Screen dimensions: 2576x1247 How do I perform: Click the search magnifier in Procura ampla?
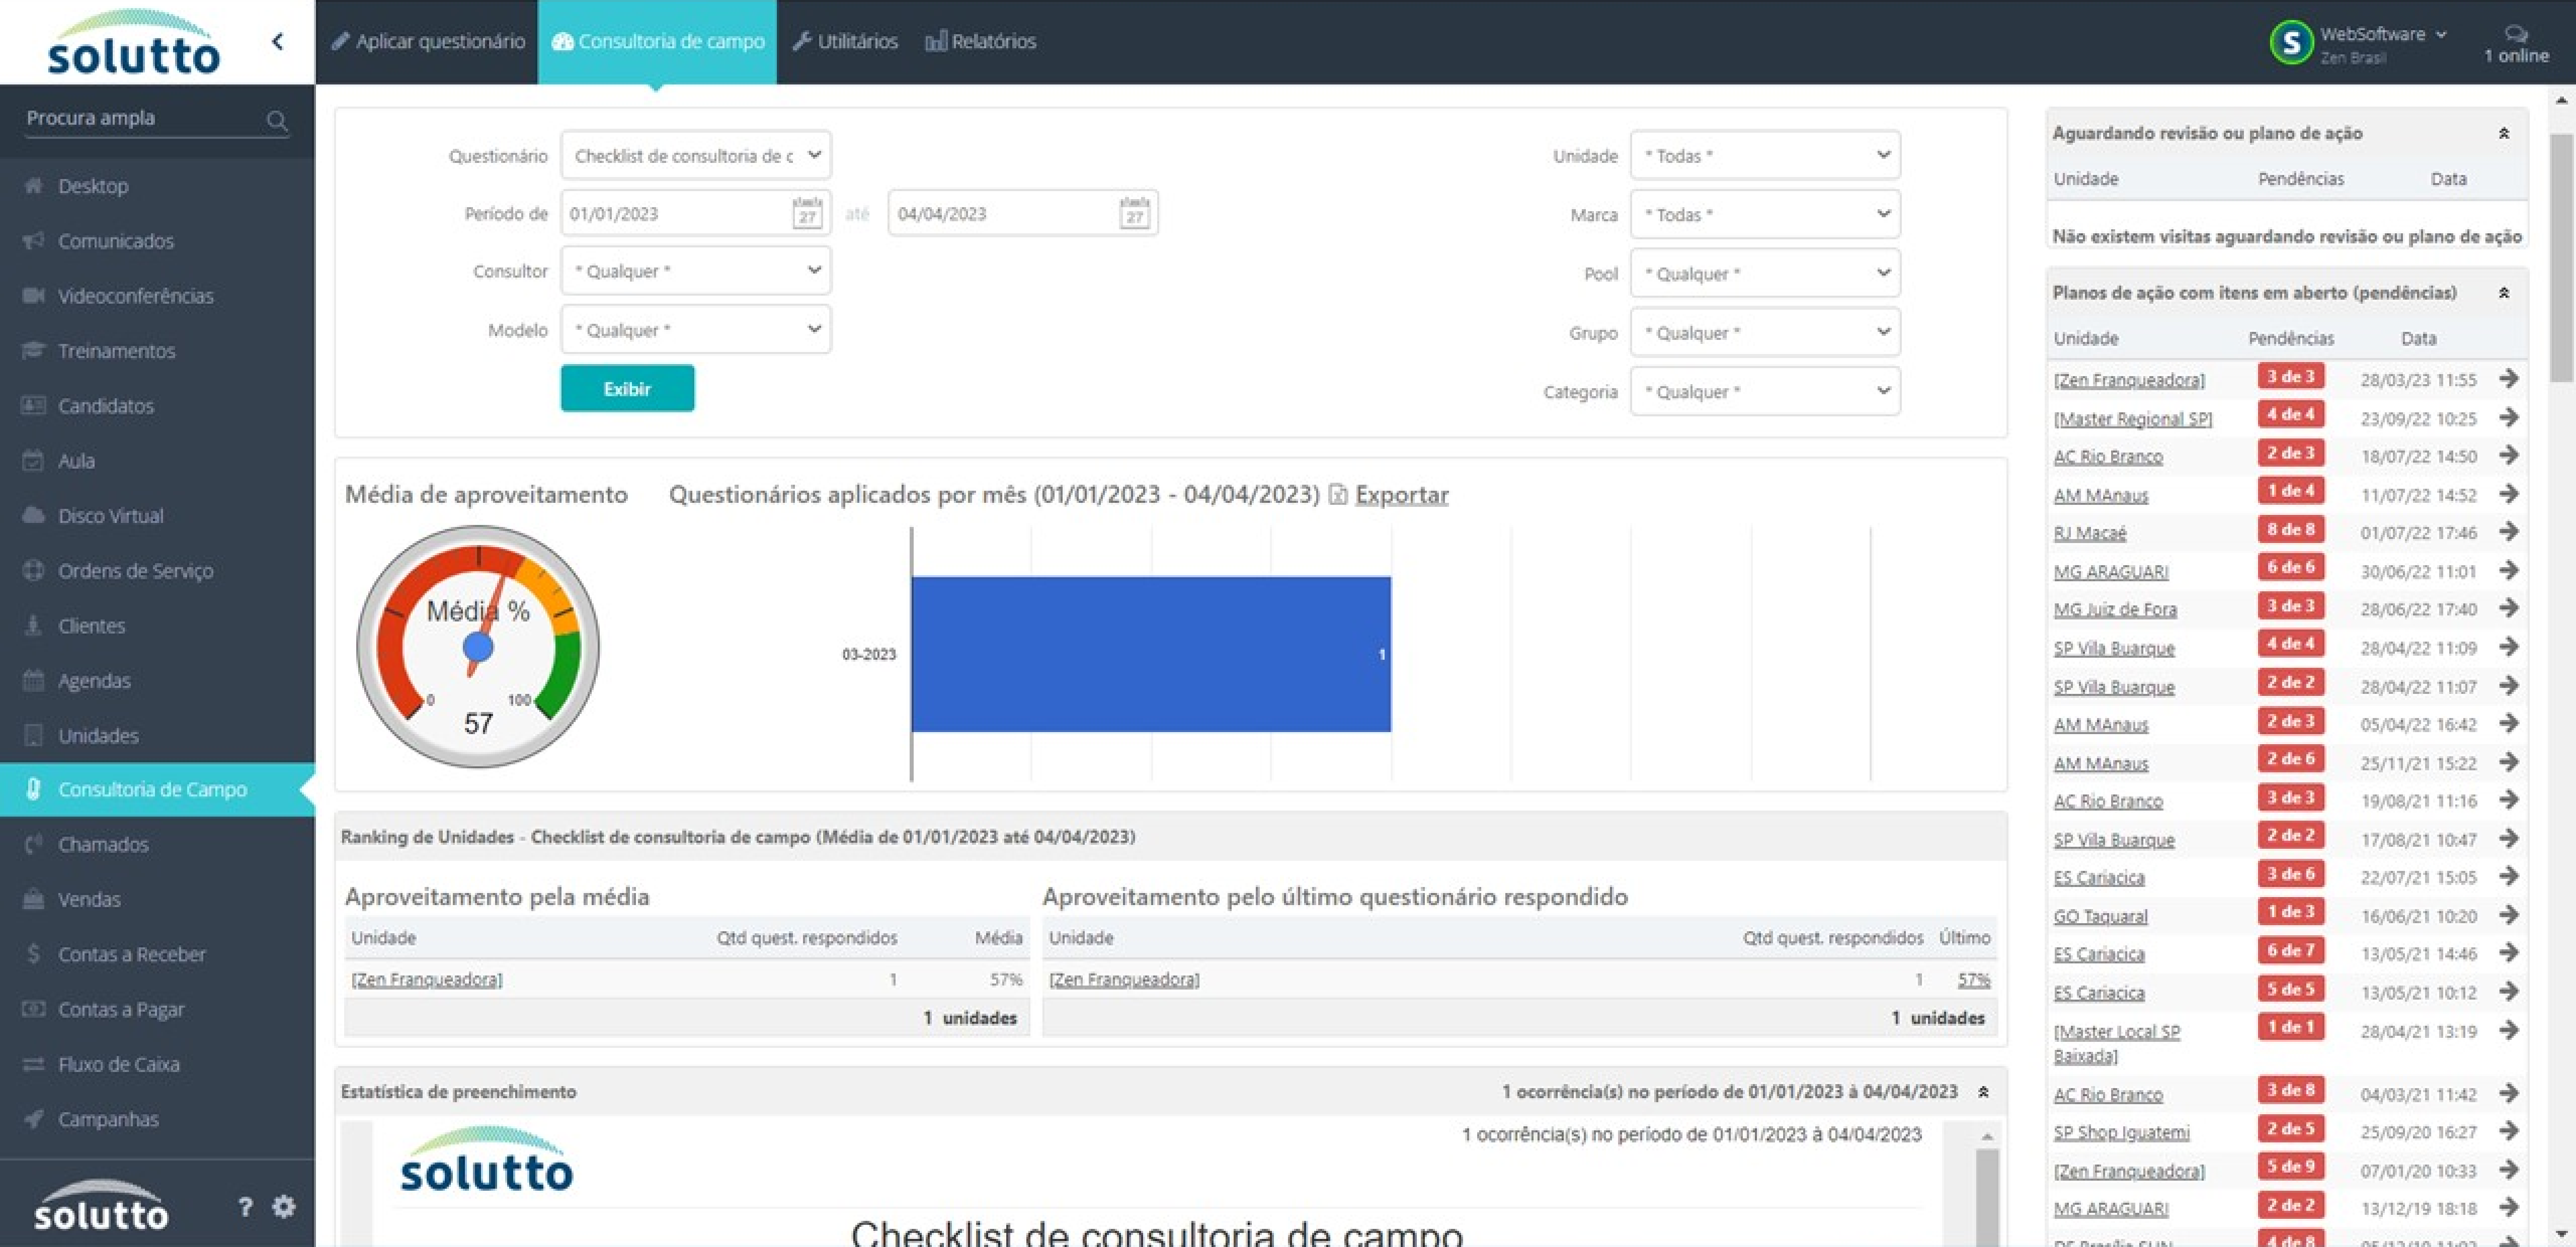tap(277, 121)
